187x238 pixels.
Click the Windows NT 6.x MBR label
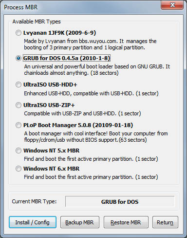[x=52, y=169]
